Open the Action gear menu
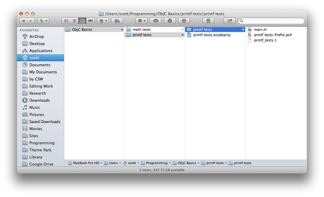Screen dimensions: 324x197 coord(141,21)
